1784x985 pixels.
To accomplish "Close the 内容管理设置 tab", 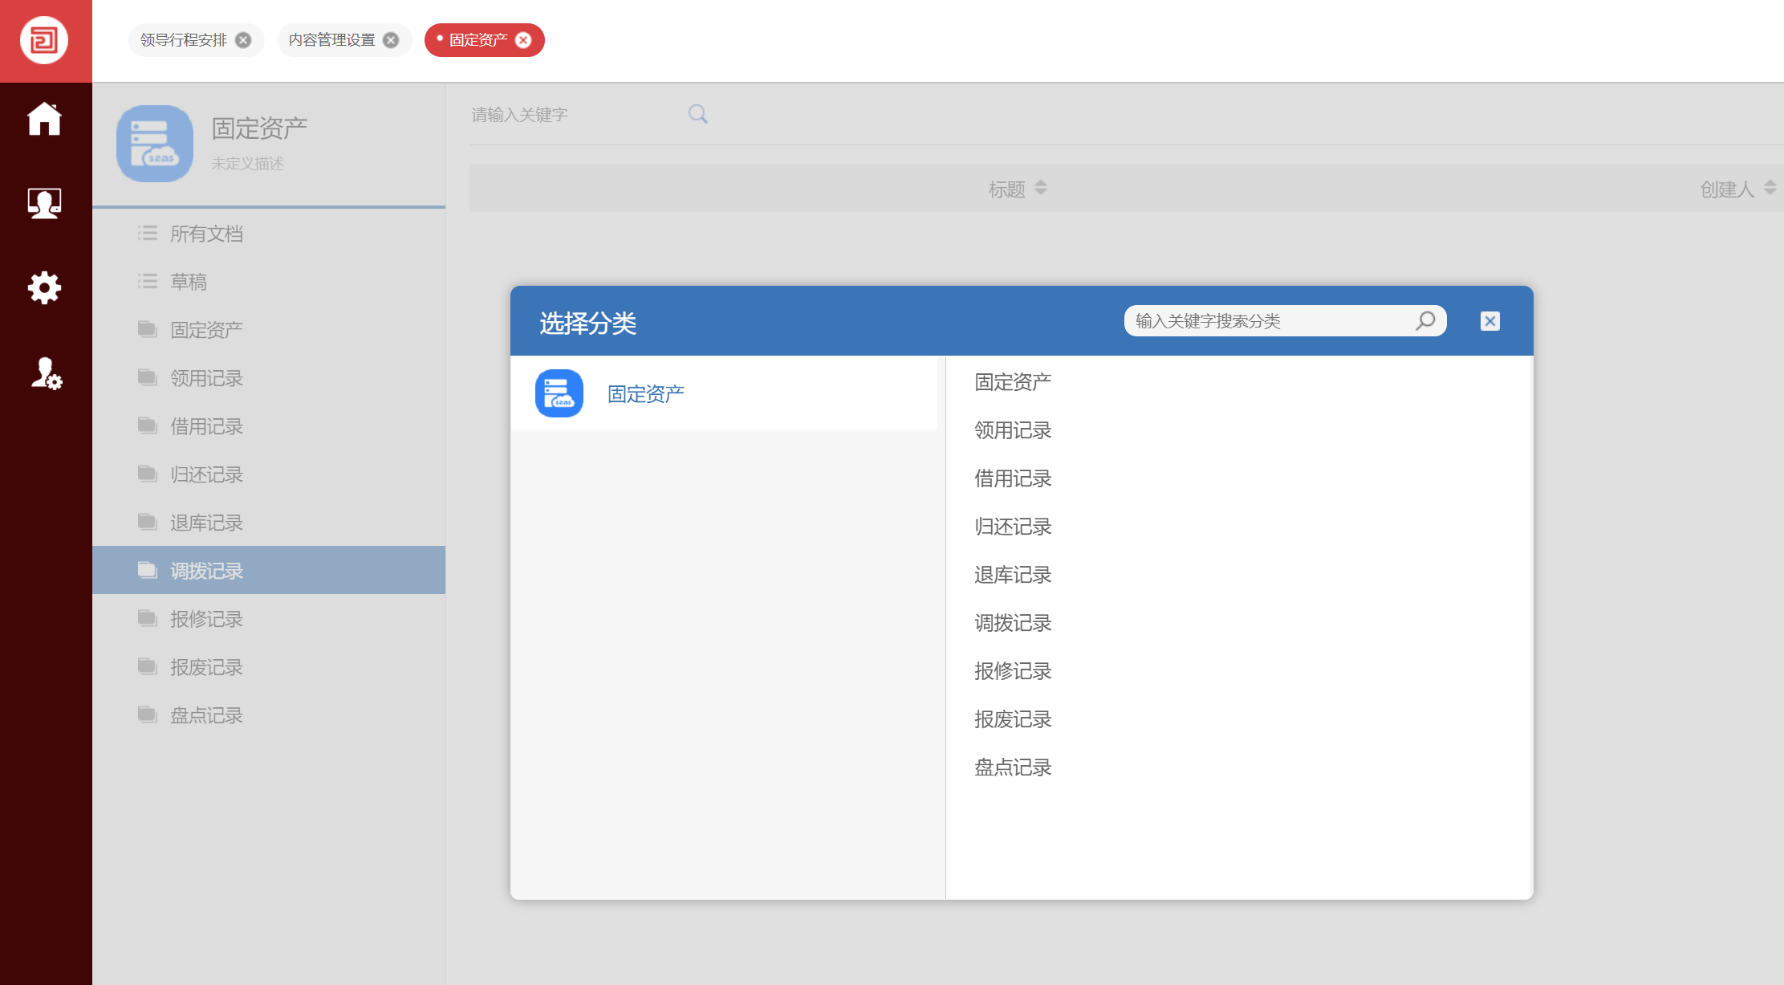I will pos(391,40).
